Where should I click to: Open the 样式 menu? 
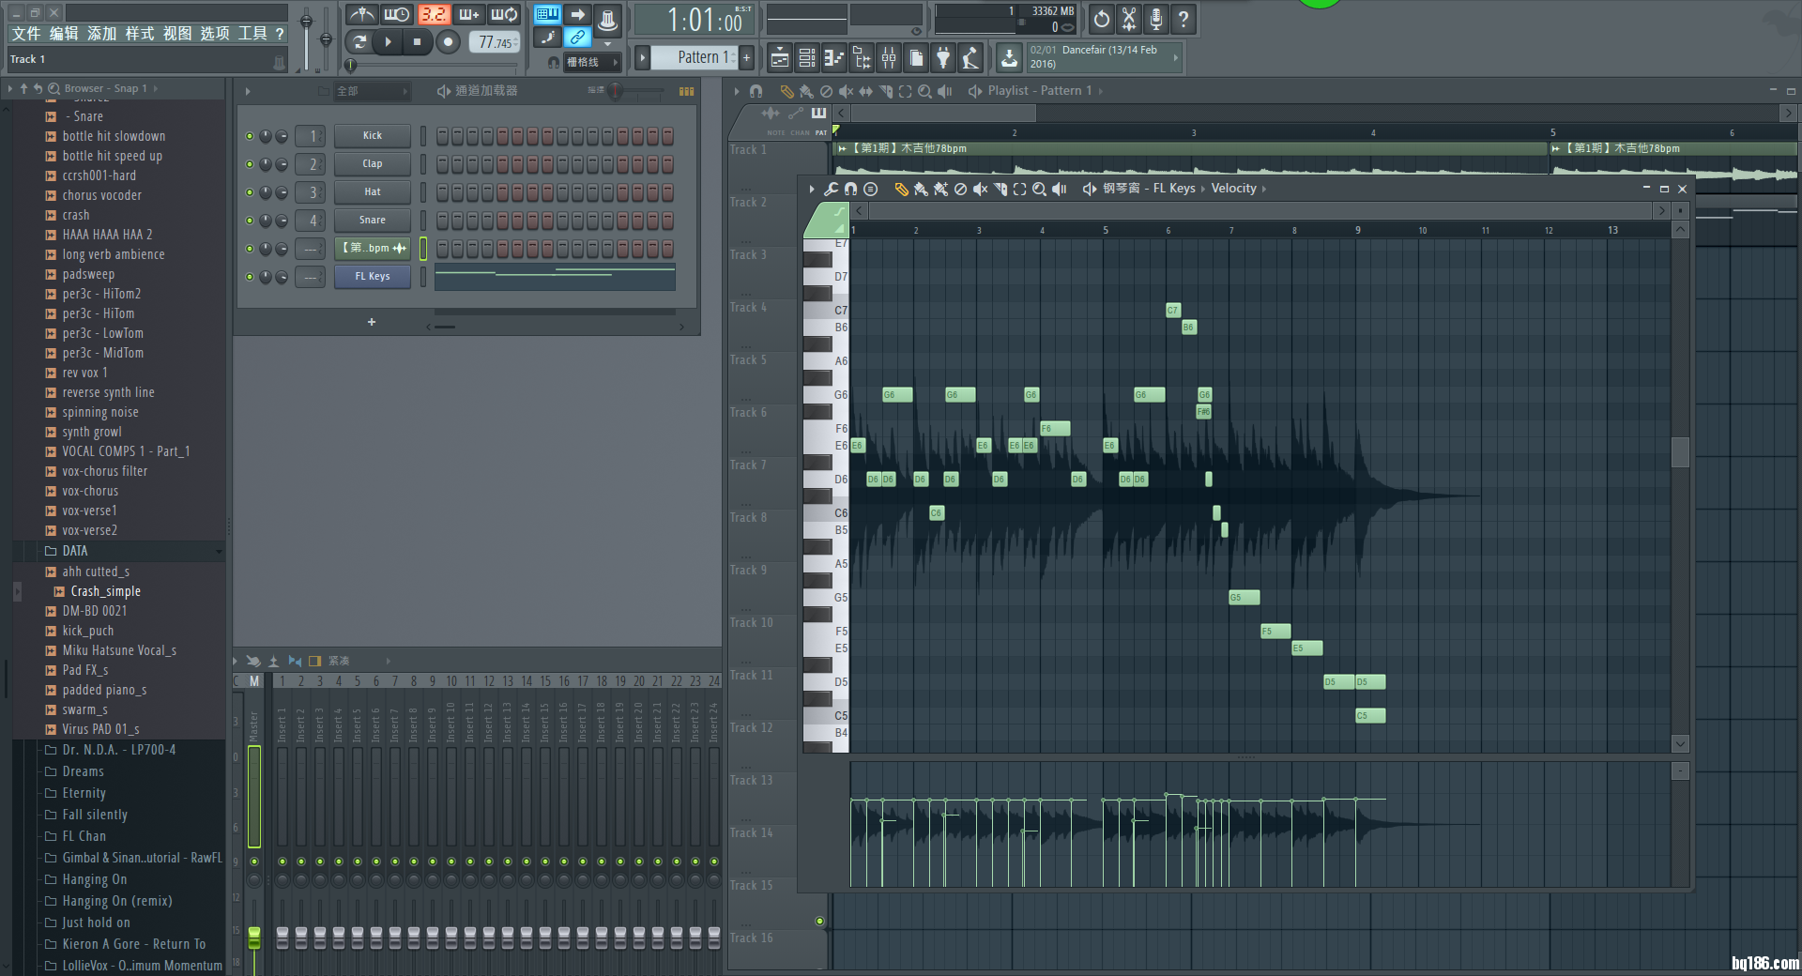tap(139, 34)
